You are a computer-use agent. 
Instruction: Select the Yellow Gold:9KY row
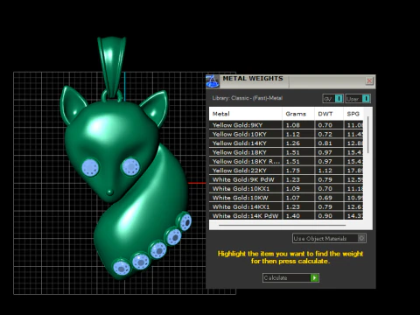pos(286,125)
